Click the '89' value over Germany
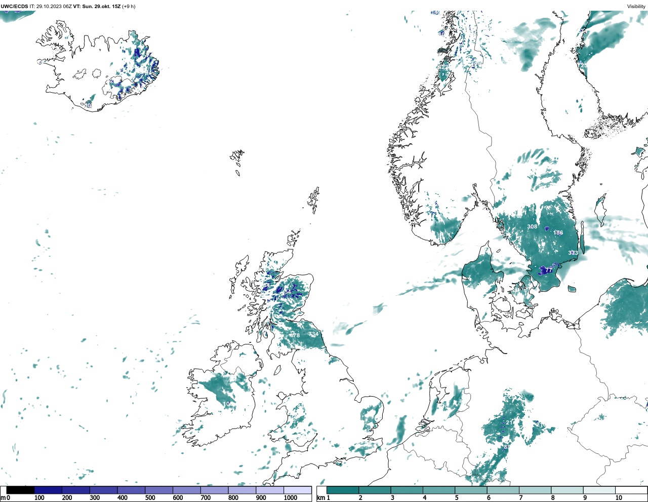 point(507,447)
